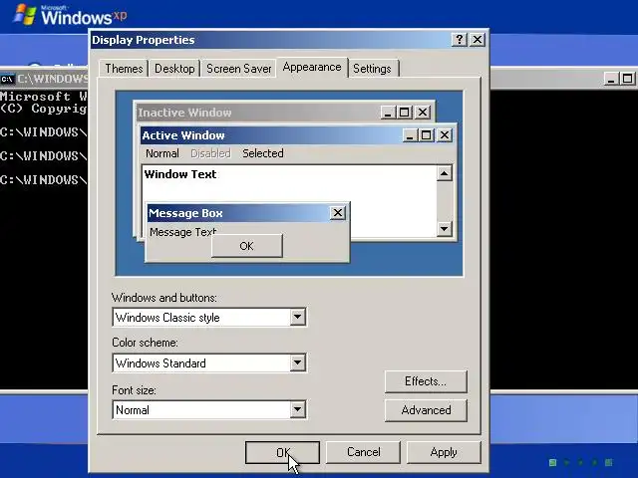638x478 pixels.
Task: Apply the display changes
Action: coord(444,452)
